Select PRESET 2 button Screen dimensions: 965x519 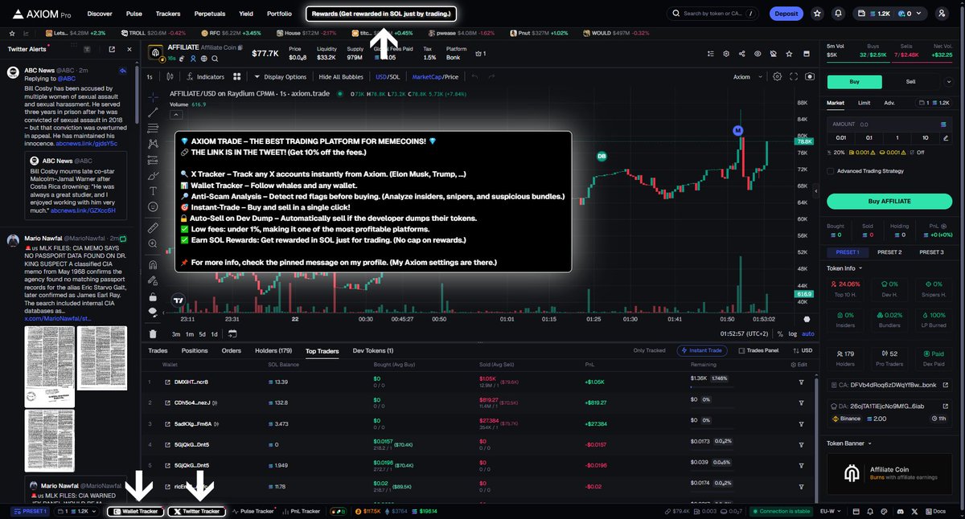(890, 252)
